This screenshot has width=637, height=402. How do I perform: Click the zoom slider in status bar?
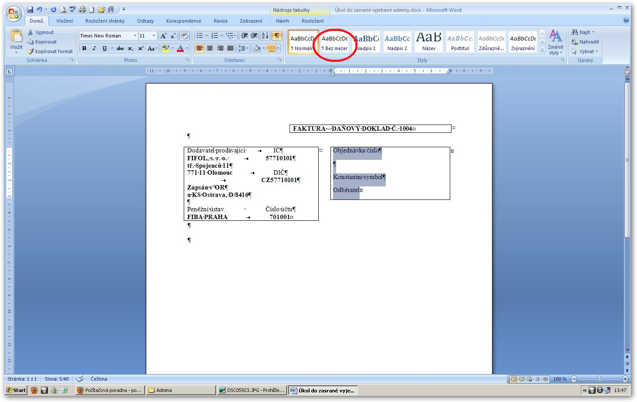pos(599,379)
